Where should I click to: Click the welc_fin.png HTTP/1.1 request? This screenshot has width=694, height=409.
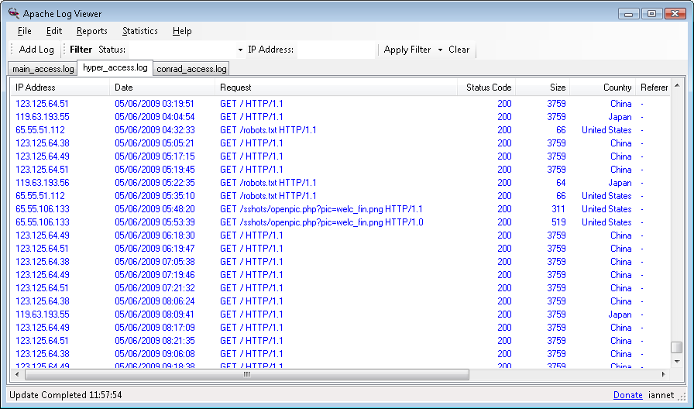(321, 209)
